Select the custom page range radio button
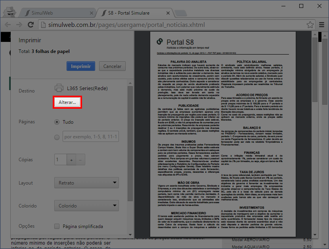 [x=57, y=137]
